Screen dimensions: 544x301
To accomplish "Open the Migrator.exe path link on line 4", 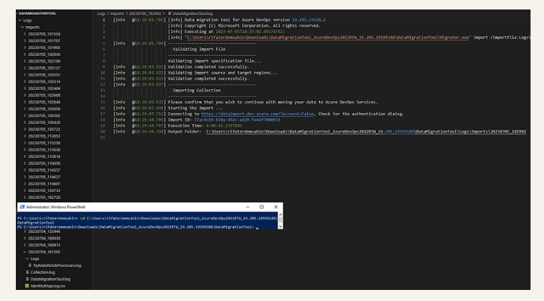I will coord(328,37).
